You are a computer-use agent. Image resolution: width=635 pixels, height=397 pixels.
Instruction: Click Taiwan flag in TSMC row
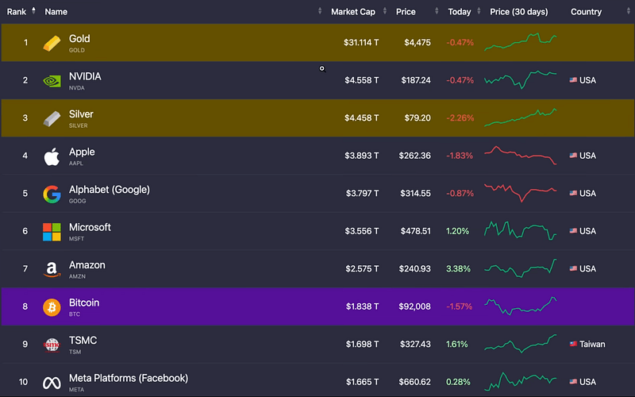pyautogui.click(x=573, y=344)
